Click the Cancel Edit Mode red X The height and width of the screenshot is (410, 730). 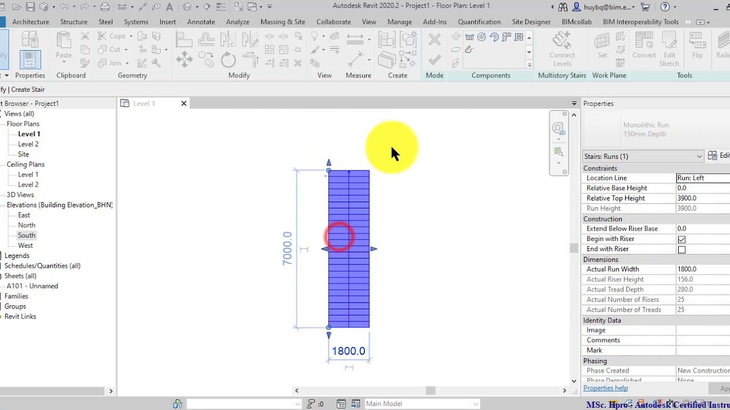[435, 39]
